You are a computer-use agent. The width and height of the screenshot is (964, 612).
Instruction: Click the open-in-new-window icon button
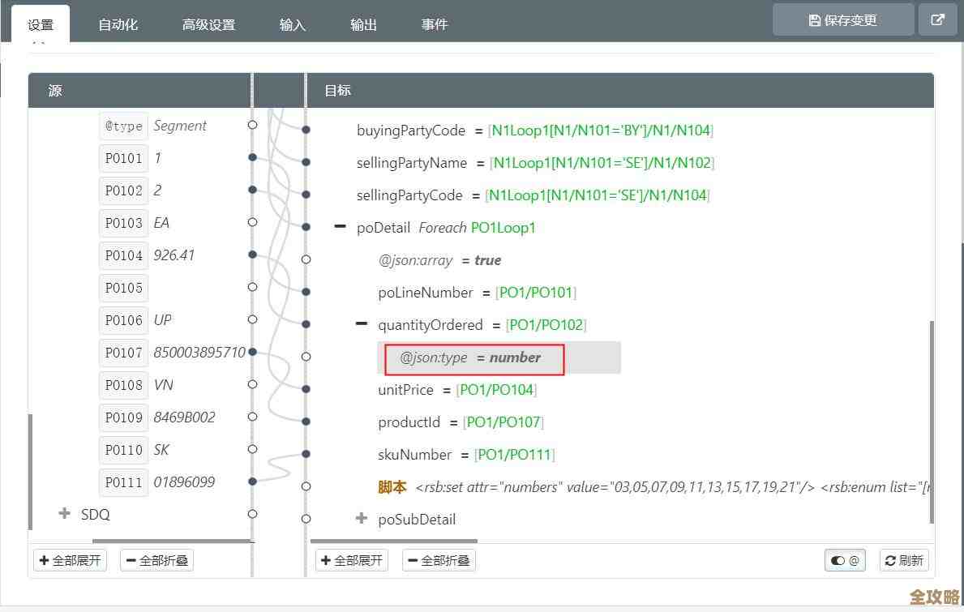point(937,20)
